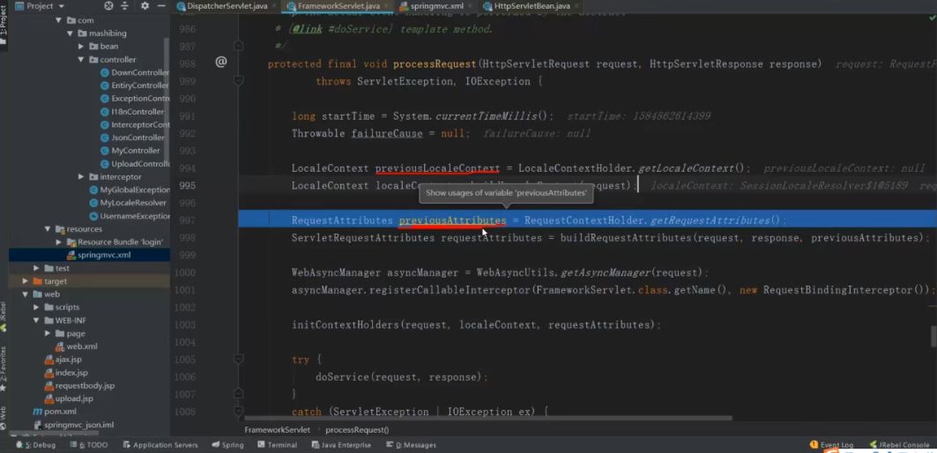Click the locate/scroll-from-source target icon

[108, 5]
